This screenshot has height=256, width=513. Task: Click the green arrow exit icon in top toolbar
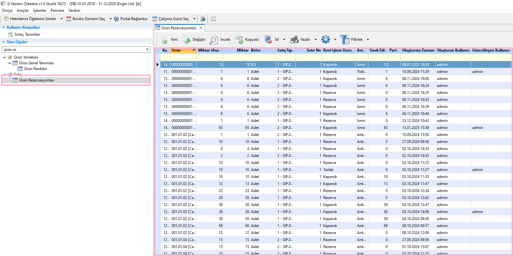click(203, 19)
